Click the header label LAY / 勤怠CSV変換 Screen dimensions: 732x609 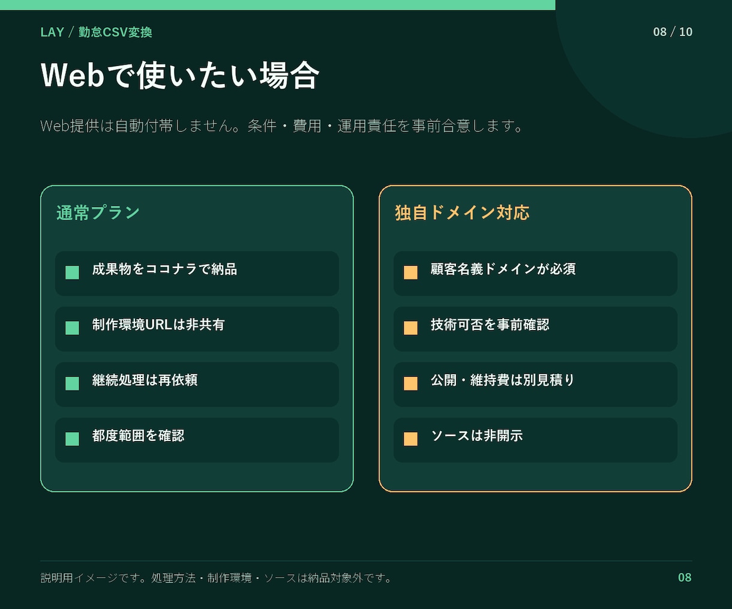96,32
